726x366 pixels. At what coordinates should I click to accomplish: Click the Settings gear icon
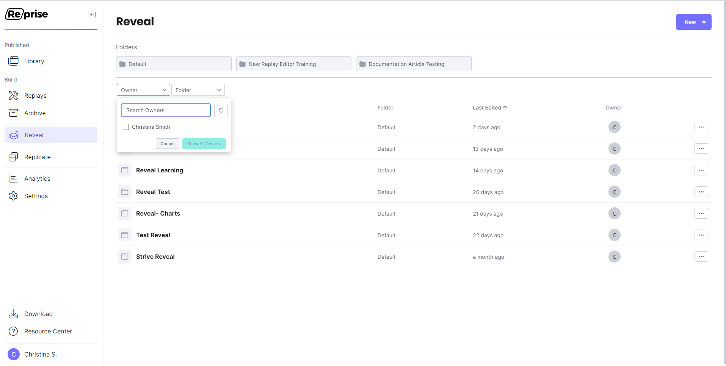point(13,196)
